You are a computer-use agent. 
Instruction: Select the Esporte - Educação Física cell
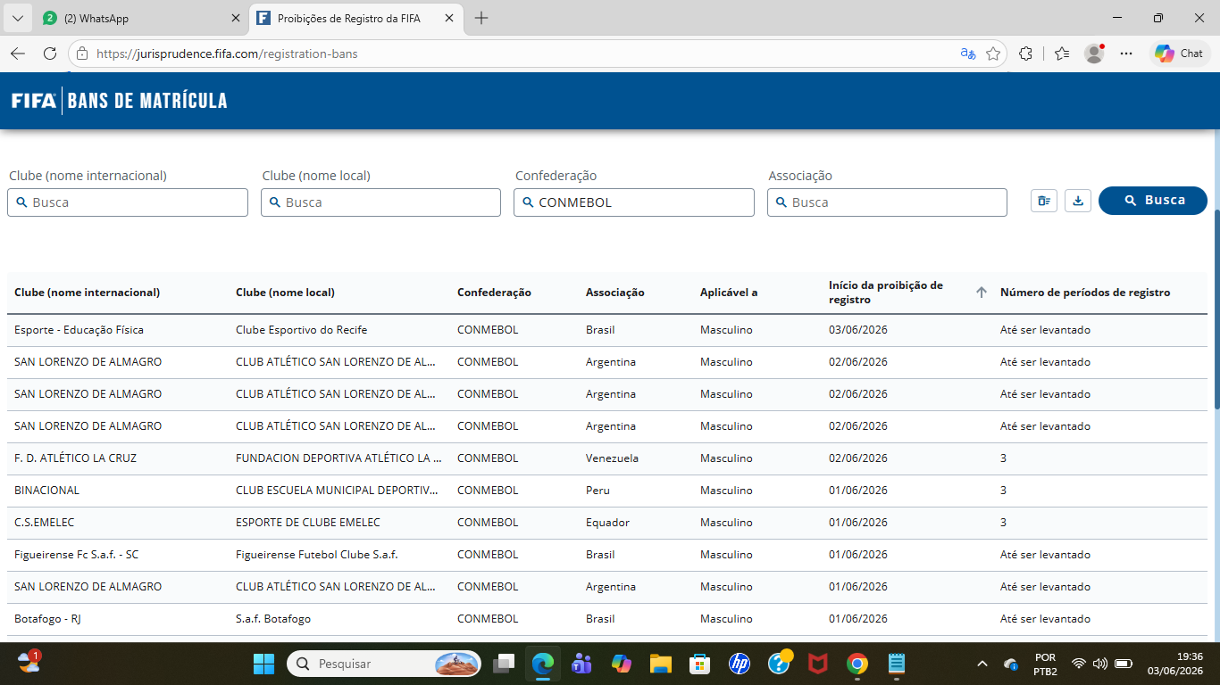coord(79,330)
